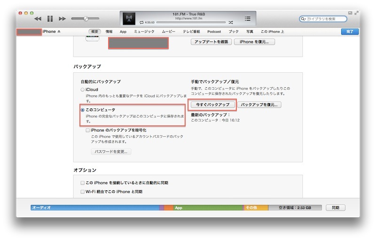
Task: Click the 空き領域 2.53 GB segment
Action: pos(295,208)
